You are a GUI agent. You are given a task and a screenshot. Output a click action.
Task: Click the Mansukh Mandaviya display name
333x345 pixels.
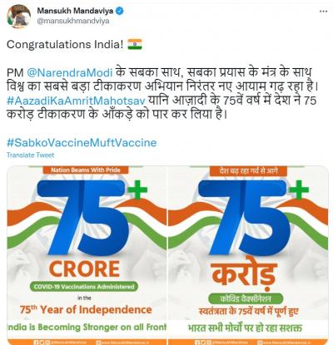coord(75,11)
